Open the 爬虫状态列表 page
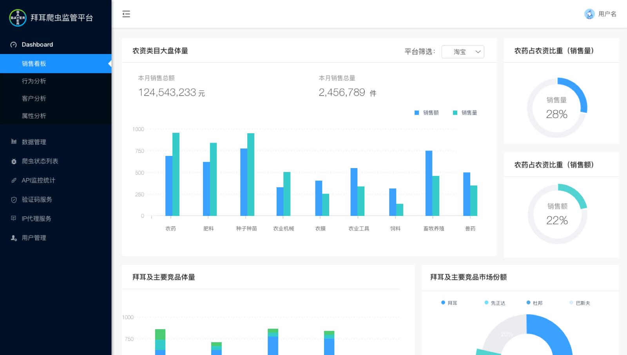 [x=40, y=161]
